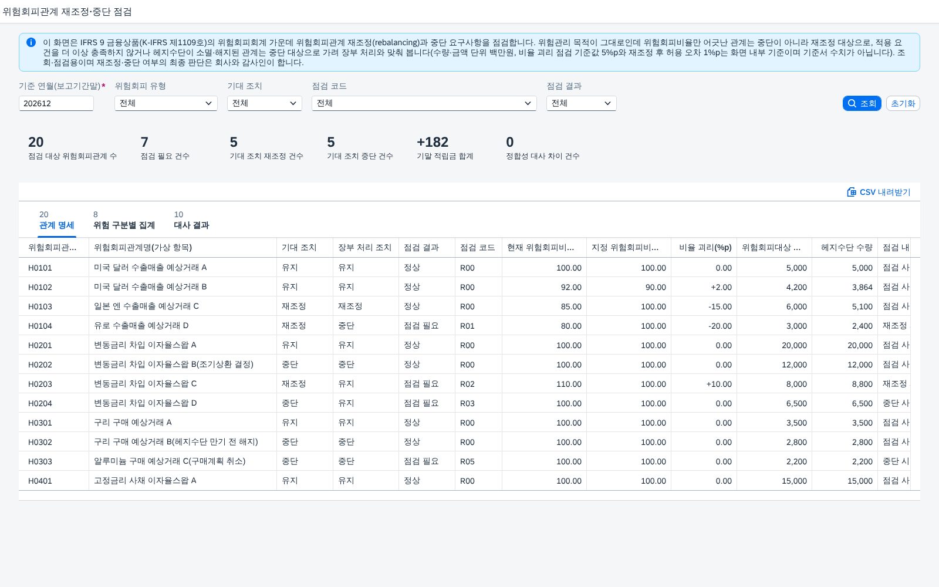
Task: Click the R05 check code cell
Action: tap(467, 461)
